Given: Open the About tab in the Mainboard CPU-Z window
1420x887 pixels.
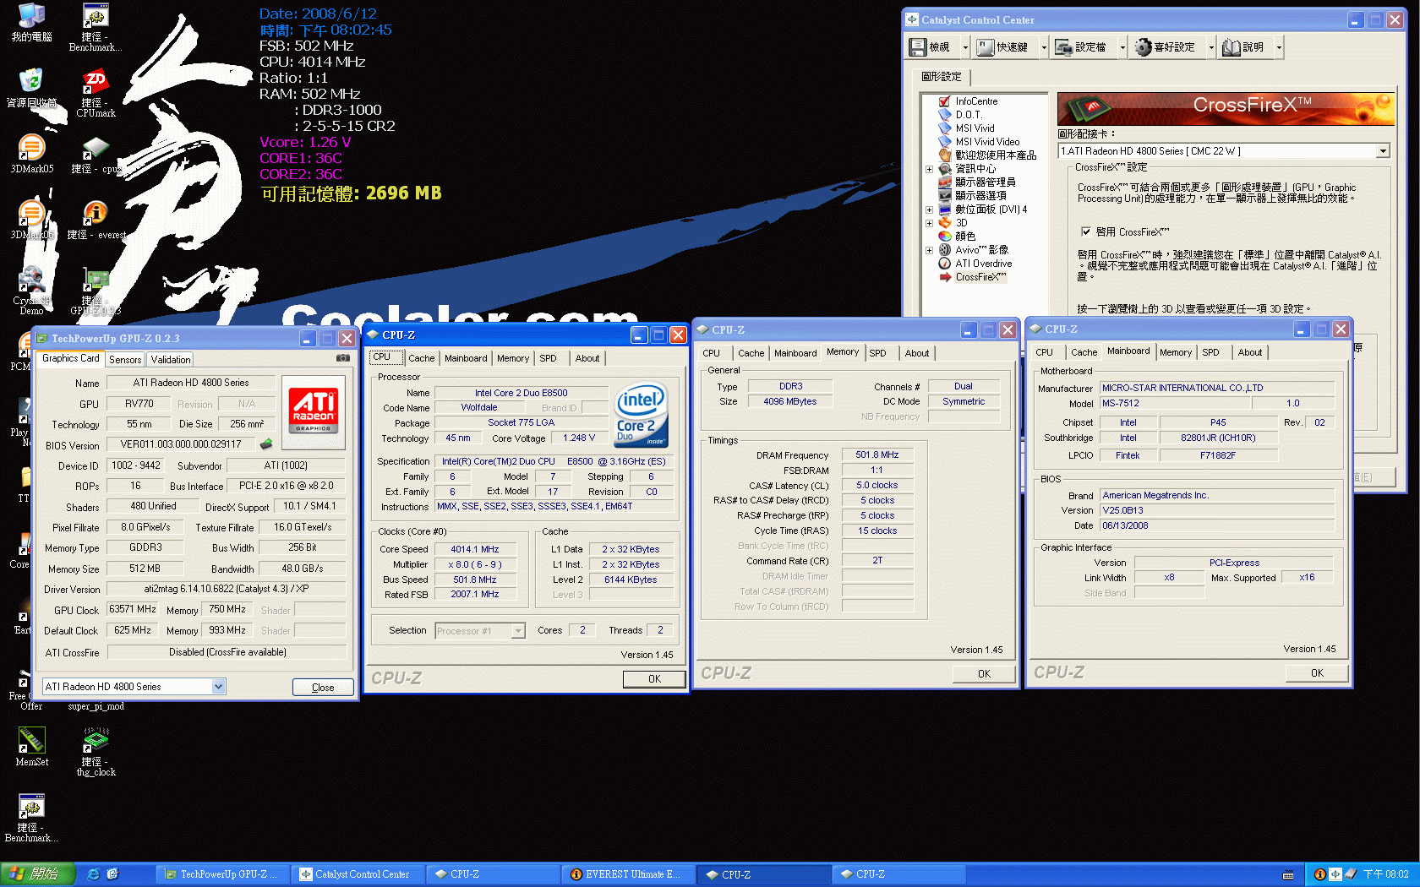Looking at the screenshot, I should point(1250,352).
